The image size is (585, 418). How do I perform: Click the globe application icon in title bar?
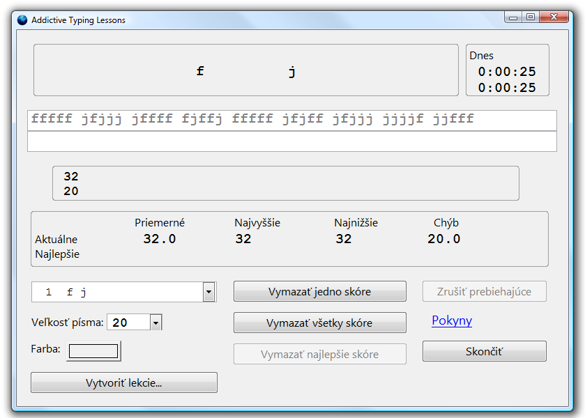pyautogui.click(x=22, y=20)
